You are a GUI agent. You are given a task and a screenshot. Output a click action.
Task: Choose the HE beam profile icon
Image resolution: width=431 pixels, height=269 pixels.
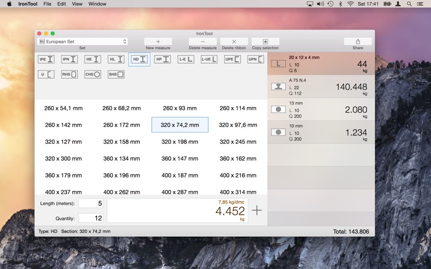tap(92, 60)
